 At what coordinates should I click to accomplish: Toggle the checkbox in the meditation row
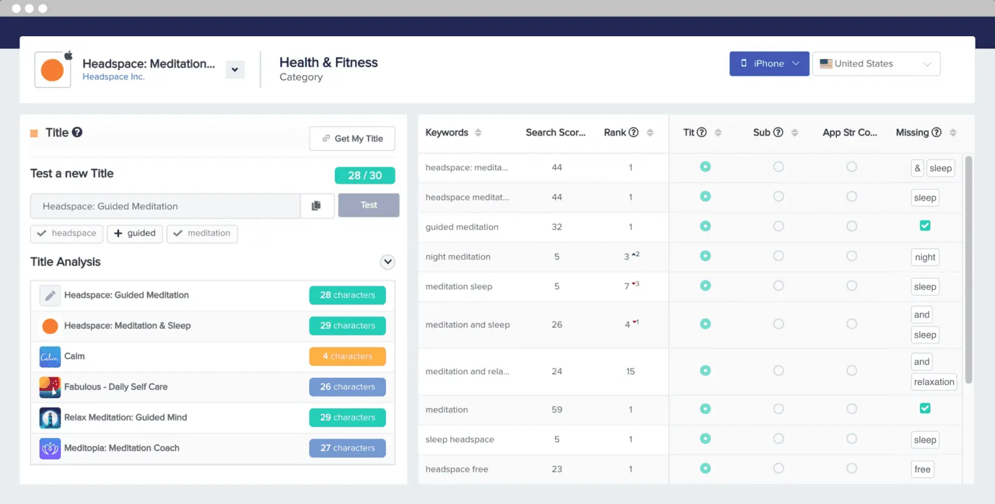(925, 408)
